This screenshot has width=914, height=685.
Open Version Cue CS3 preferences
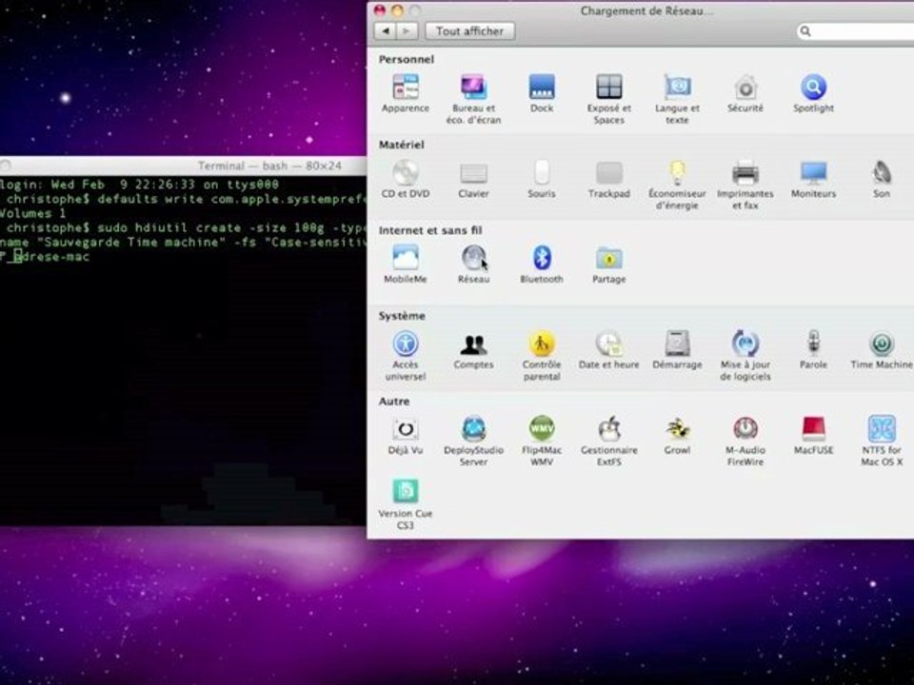coord(406,504)
